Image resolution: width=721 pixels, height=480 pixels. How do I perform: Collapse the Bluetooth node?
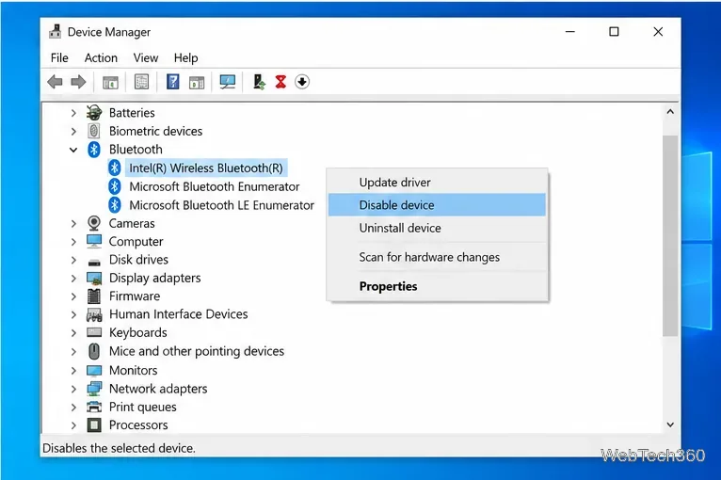[73, 150]
